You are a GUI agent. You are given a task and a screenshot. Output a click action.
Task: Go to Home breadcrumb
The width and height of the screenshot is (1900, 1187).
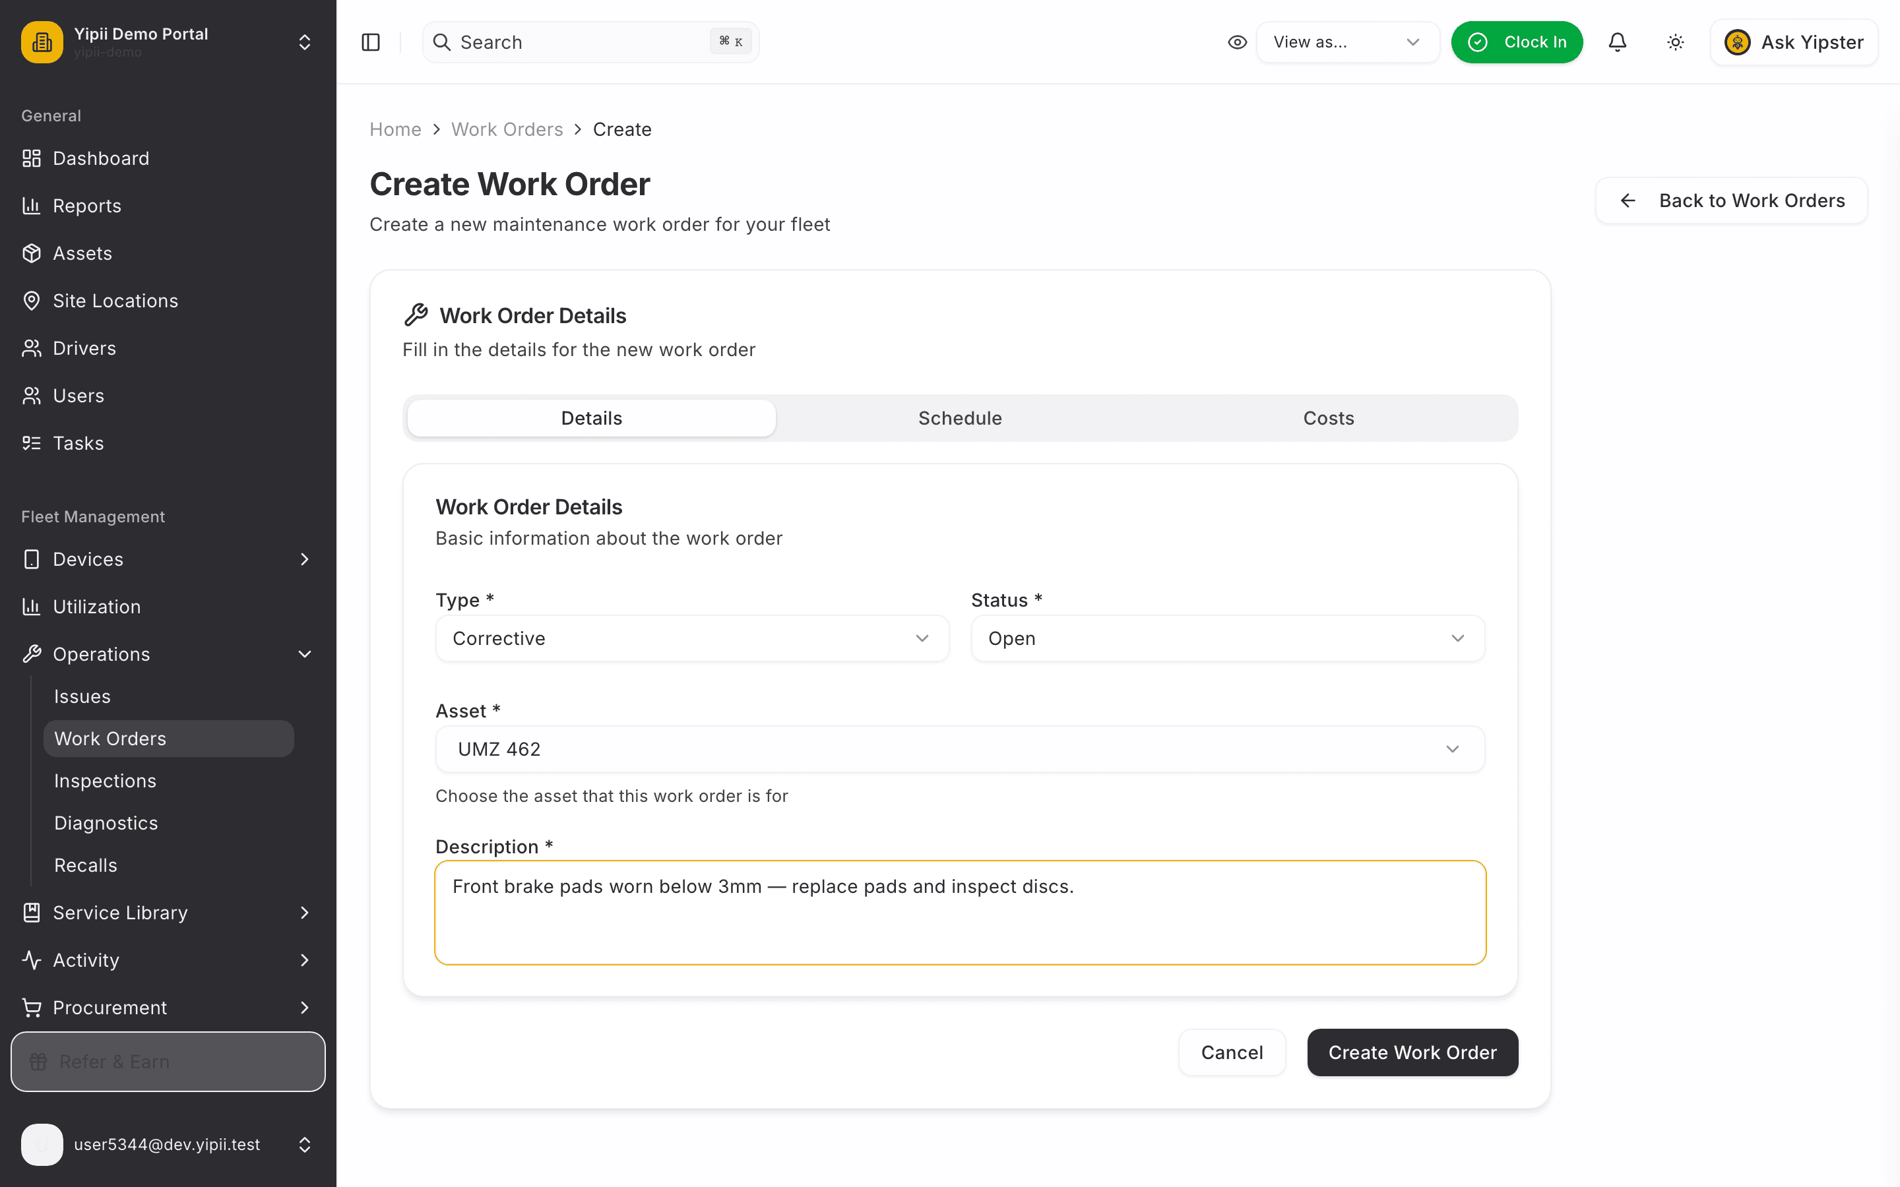tap(396, 129)
